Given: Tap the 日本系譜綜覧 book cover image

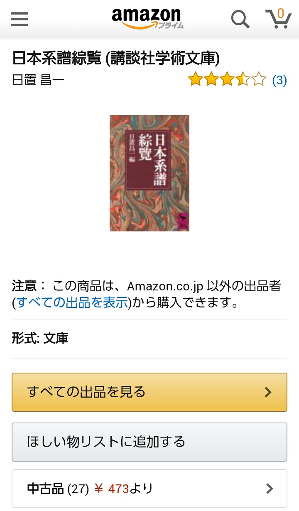Looking at the screenshot, I should coord(149,173).
